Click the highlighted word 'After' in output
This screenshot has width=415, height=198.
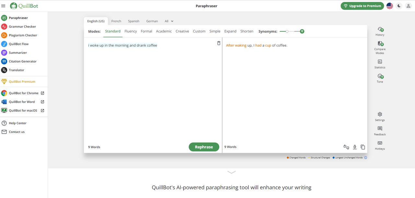coord(230,45)
